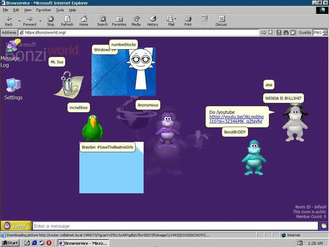Click the address bar URL field
This screenshot has width=329, height=247.
pos(138,32)
